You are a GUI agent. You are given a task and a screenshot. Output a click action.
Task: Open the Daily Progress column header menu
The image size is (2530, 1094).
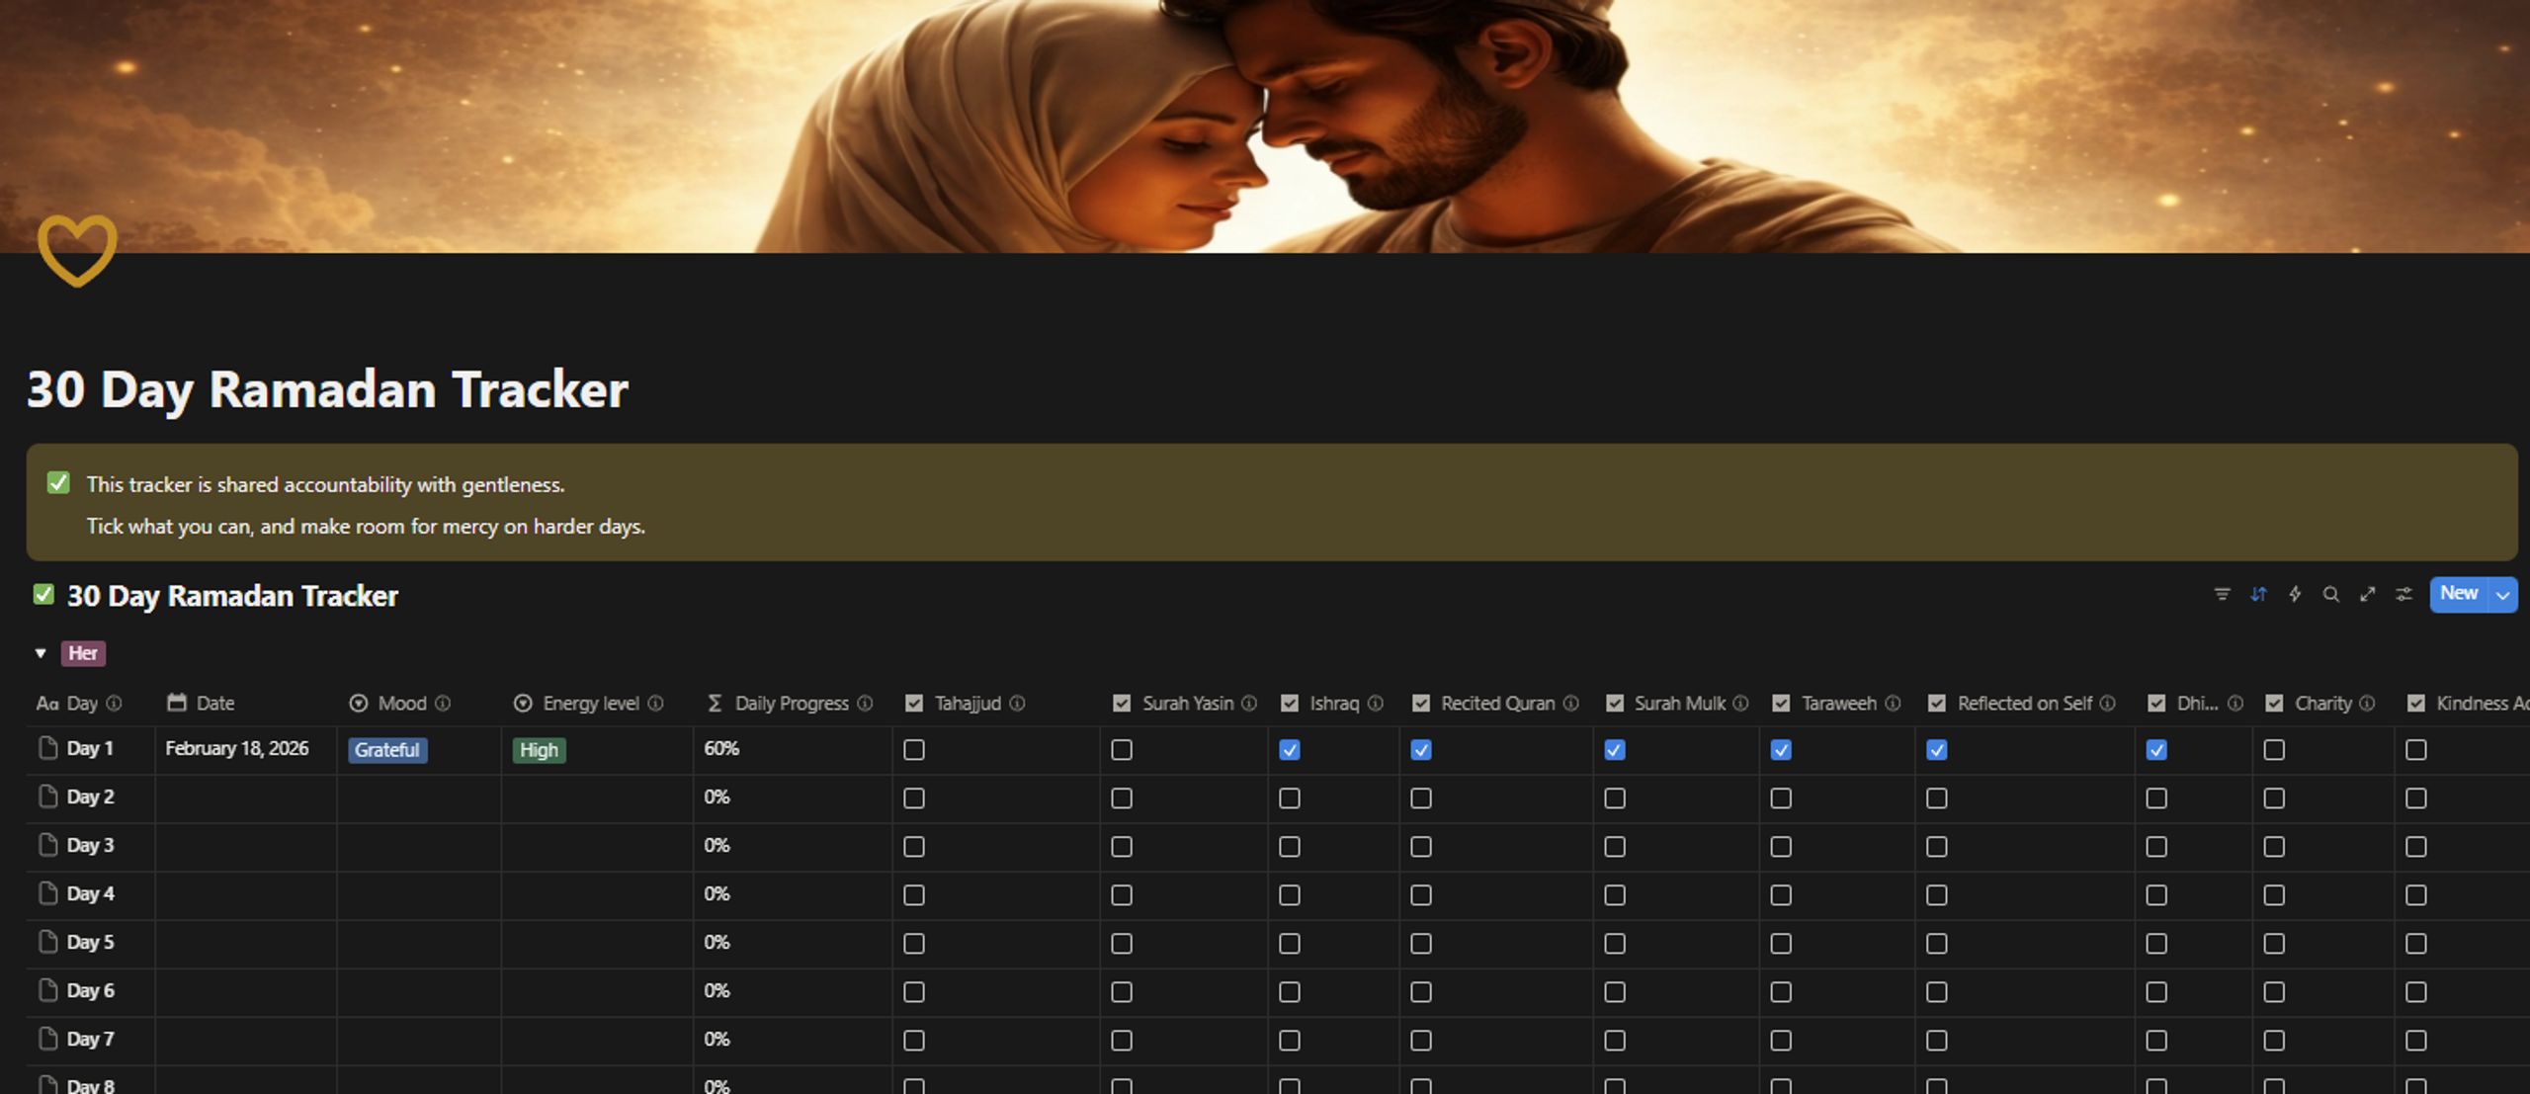[792, 703]
